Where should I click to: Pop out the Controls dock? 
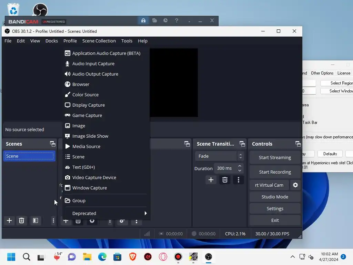pos(298,144)
